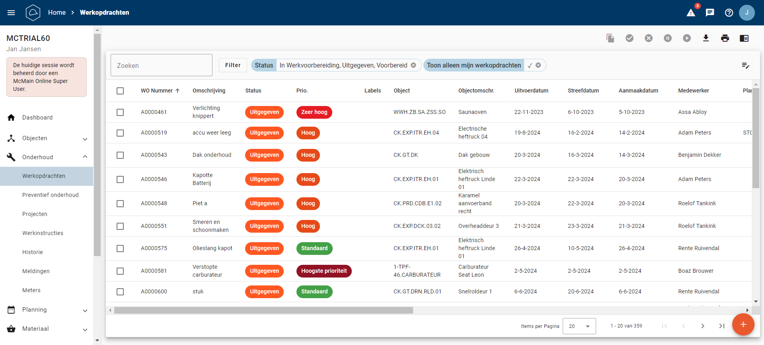764x345 pixels.
Task: Click the Filter button
Action: [x=233, y=65]
